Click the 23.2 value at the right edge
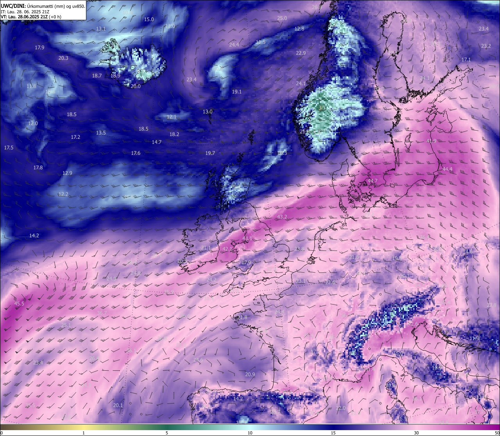The image size is (500, 436). click(486, 46)
